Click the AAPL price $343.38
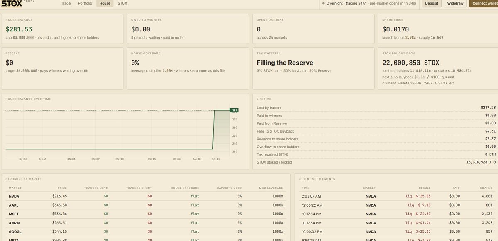Image resolution: width=498 pixels, height=241 pixels. pos(60,205)
